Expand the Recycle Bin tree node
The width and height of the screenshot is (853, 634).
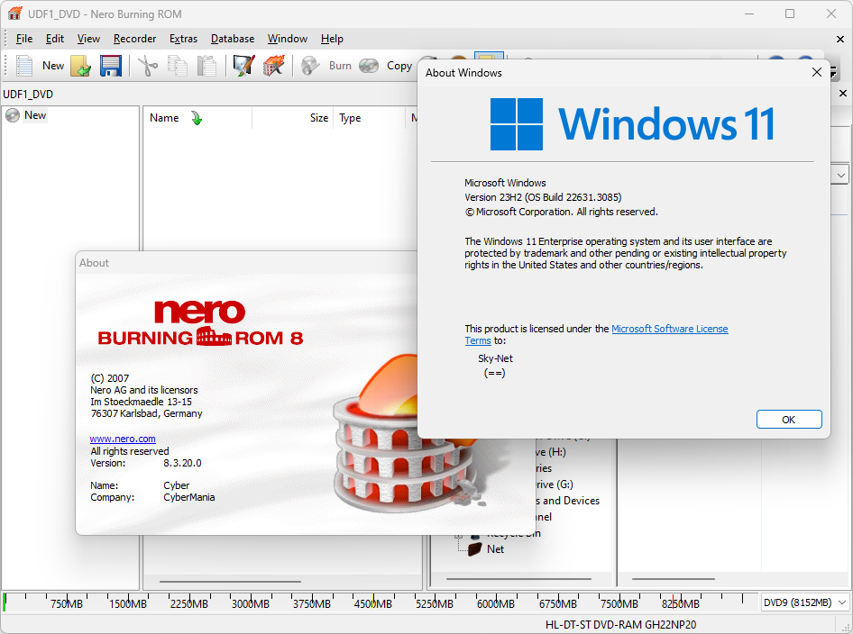click(x=458, y=535)
